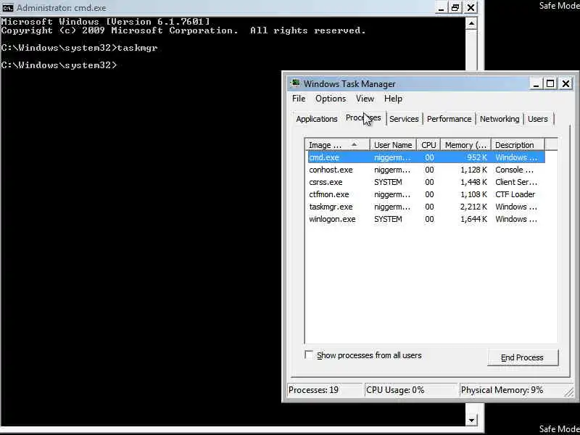Sort by the CPU column header
The height and width of the screenshot is (435, 580).
point(428,145)
